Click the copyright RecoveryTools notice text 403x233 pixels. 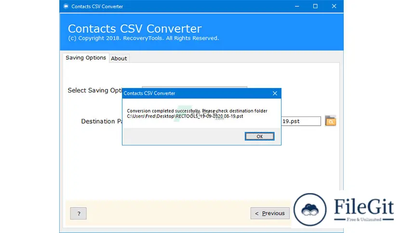tap(144, 38)
